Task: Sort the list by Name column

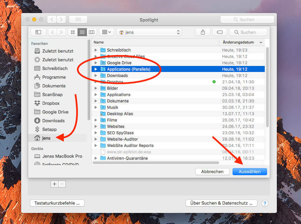Action: [x=155, y=42]
